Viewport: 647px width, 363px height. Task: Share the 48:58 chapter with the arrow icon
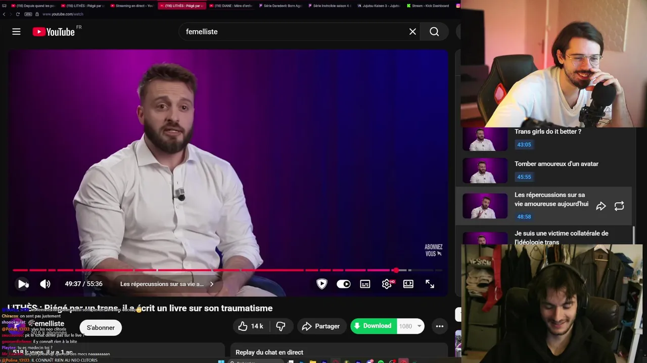601,206
